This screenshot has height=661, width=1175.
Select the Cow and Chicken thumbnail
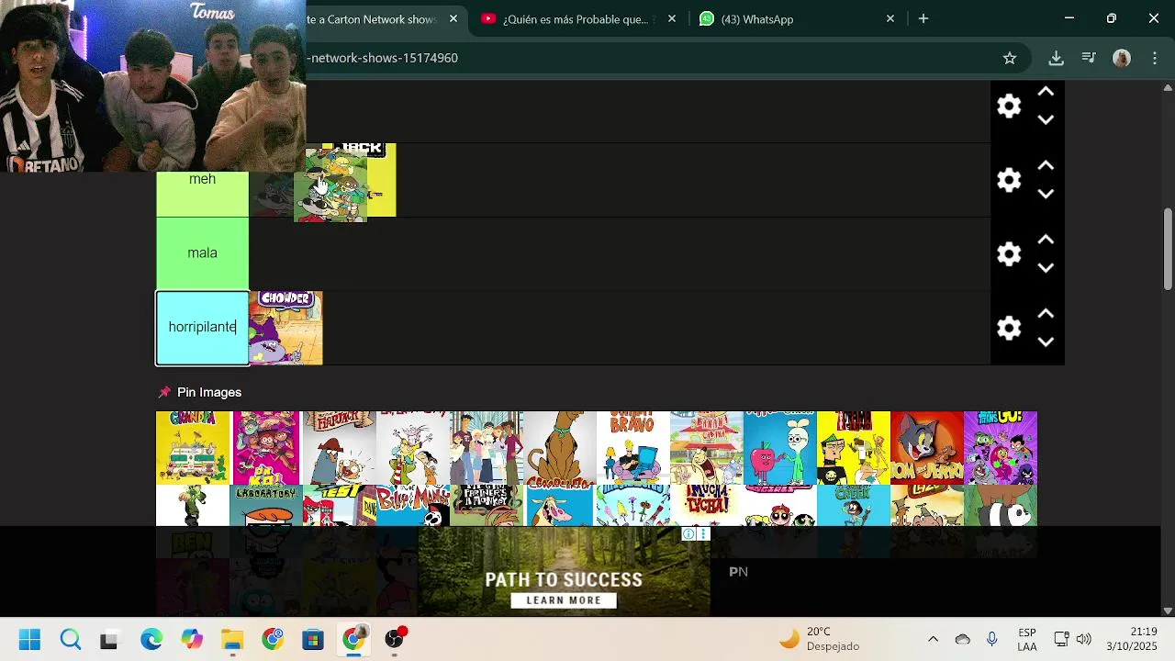pos(560,505)
